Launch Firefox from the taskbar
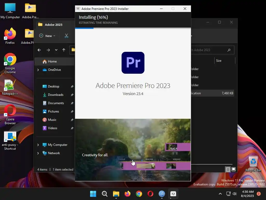Viewport: 266px width, 200px height. (127, 194)
